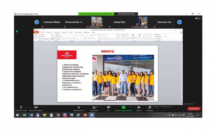Viewport: 209px width, 130px height.
Task: Click the ВИМОГИ slide title
Action: coord(108,51)
